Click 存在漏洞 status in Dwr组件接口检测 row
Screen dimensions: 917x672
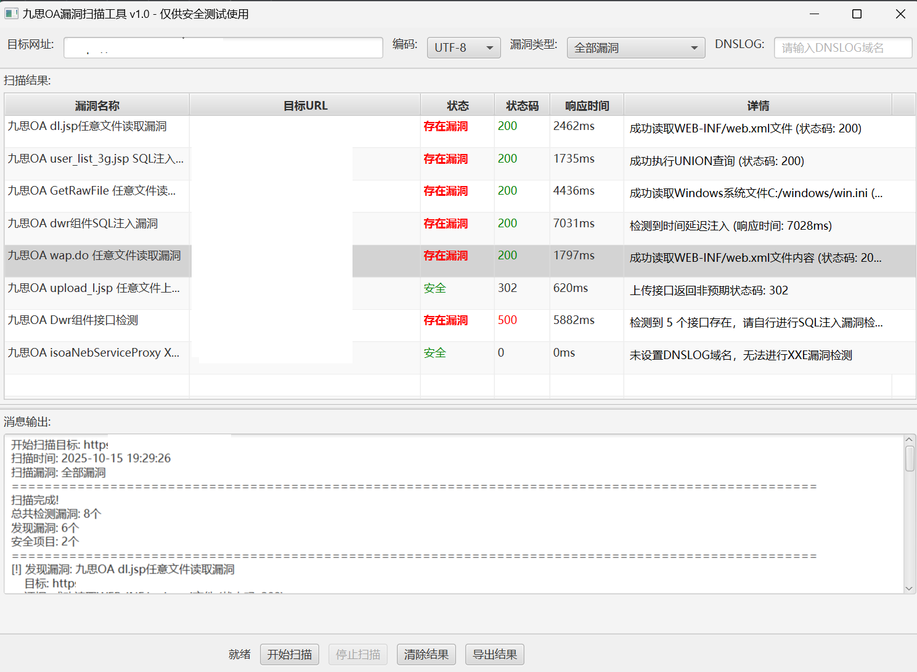click(446, 320)
